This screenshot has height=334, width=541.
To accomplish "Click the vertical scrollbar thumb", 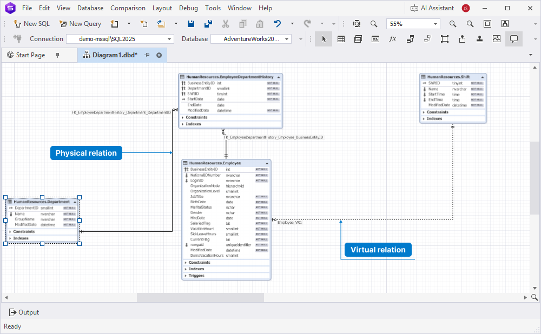I will click(535, 178).
